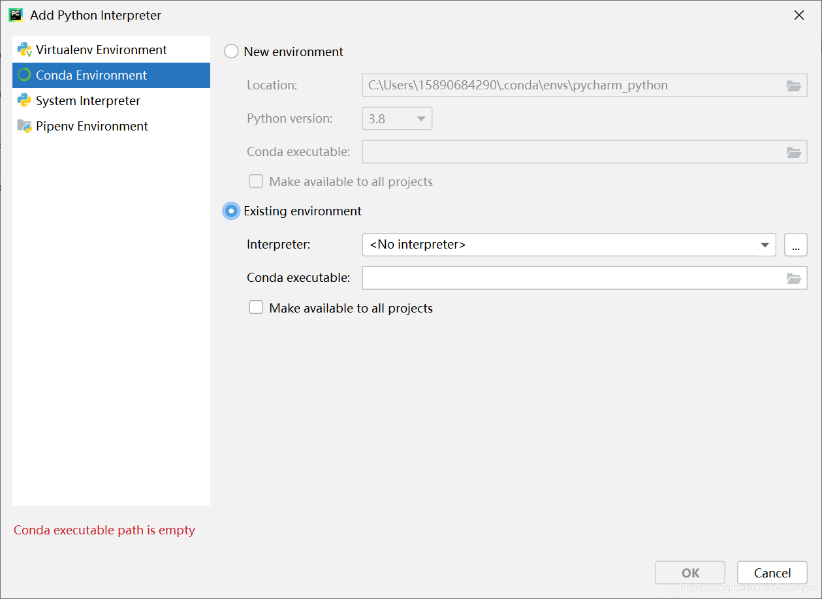This screenshot has width=822, height=599.
Task: Select the Existing environment radio button
Action: point(231,211)
